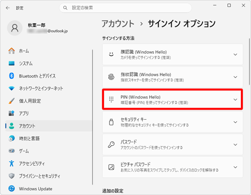Click the 個人用設定 paintbrush icon
251x195 pixels.
tap(12, 101)
